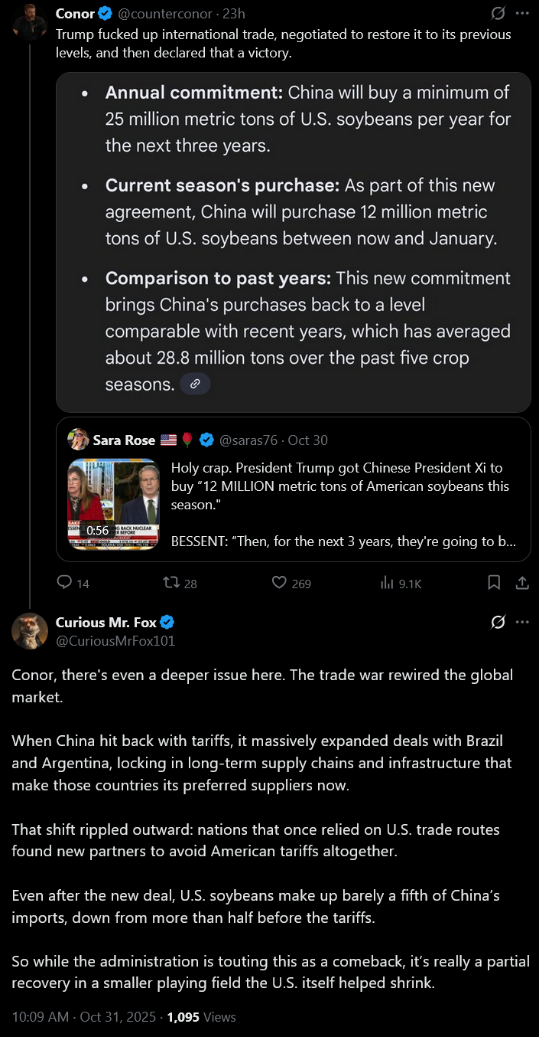Open view analytics icon showing 9.1K
Image resolution: width=539 pixels, height=1037 pixels.
pyautogui.click(x=388, y=583)
